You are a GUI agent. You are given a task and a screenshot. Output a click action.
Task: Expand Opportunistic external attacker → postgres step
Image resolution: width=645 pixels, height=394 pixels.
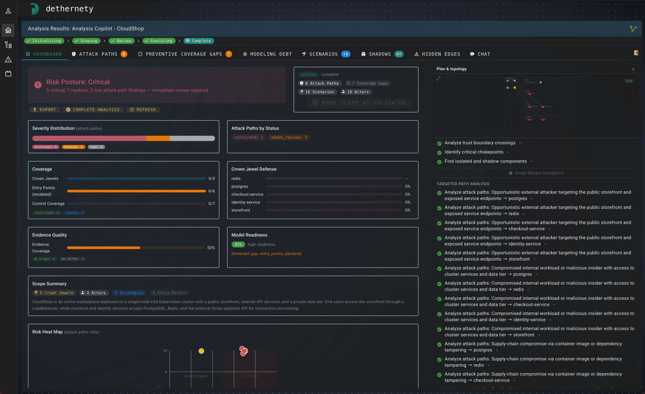click(532, 198)
